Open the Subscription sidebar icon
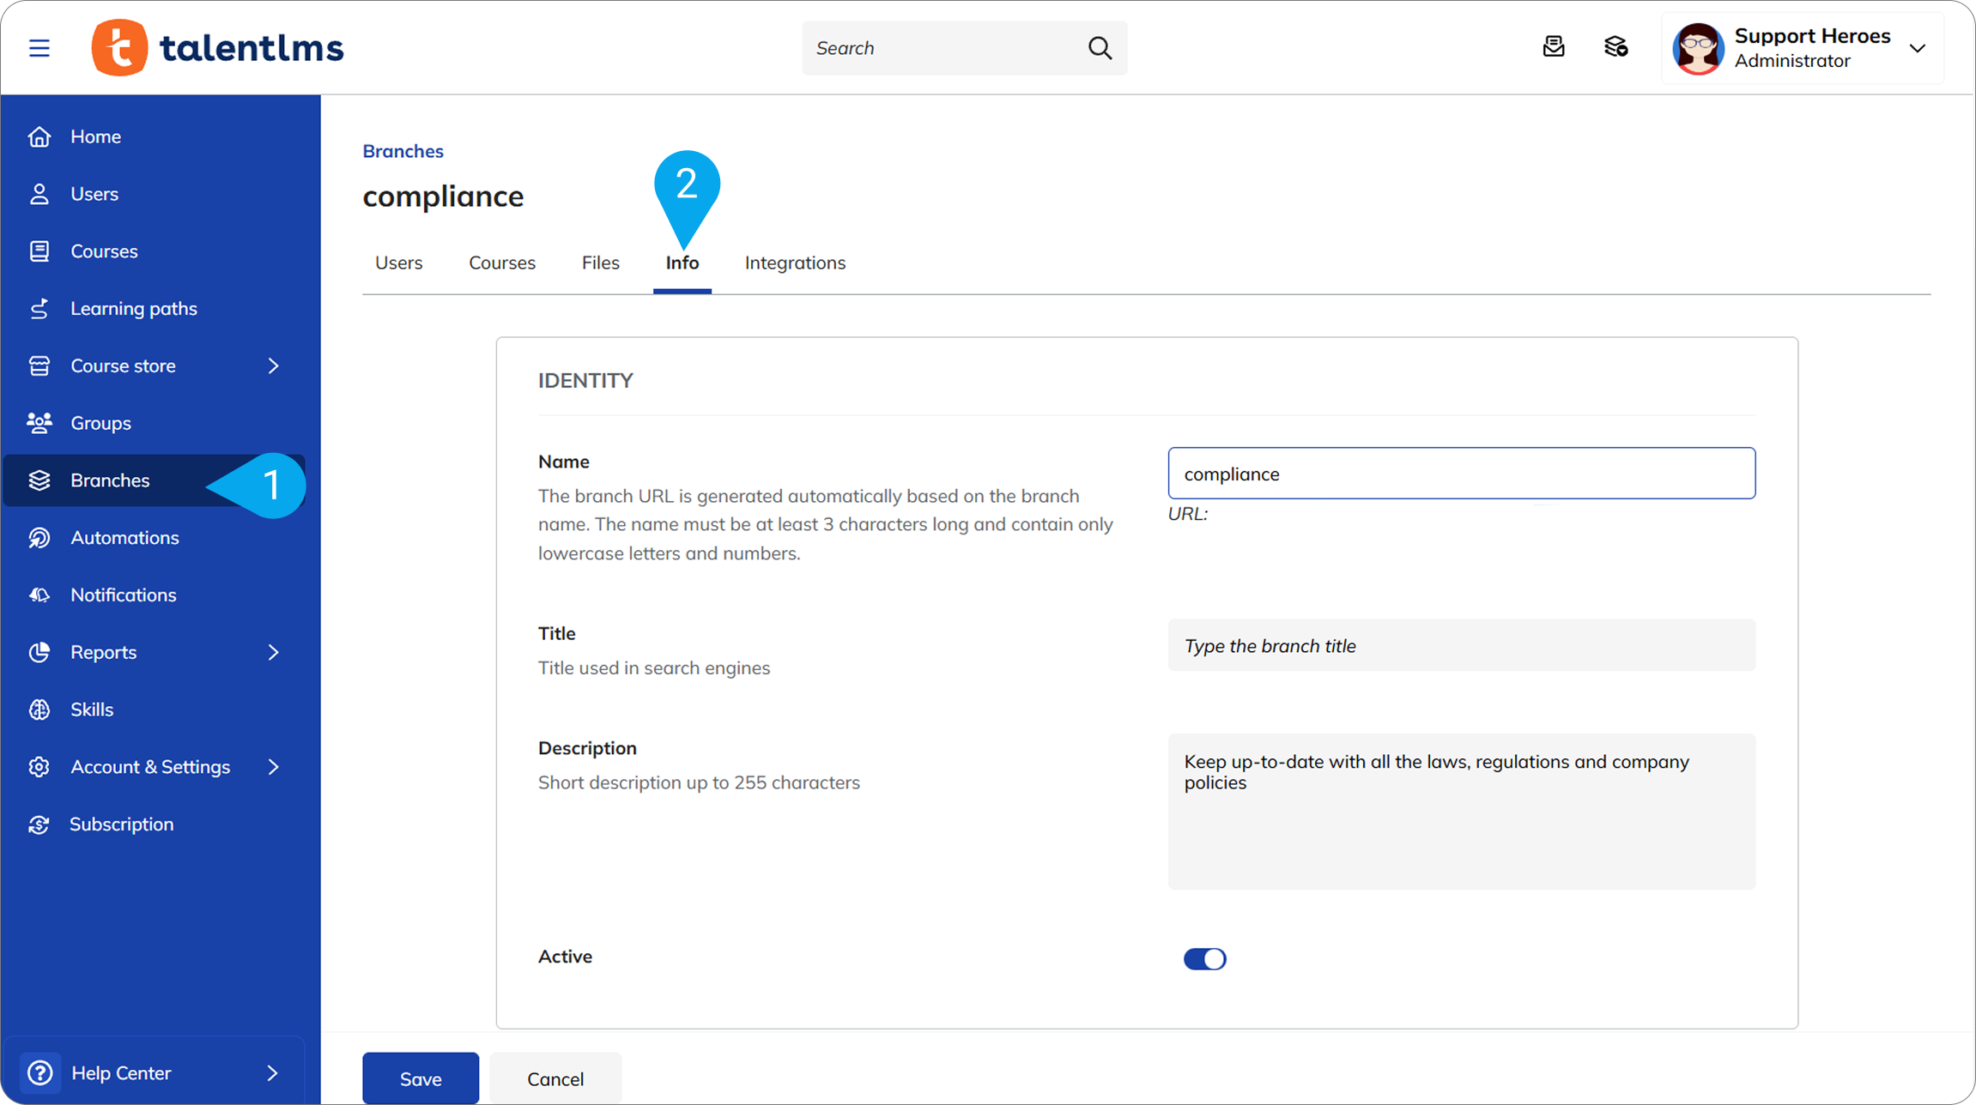The width and height of the screenshot is (1976, 1105). [39, 824]
